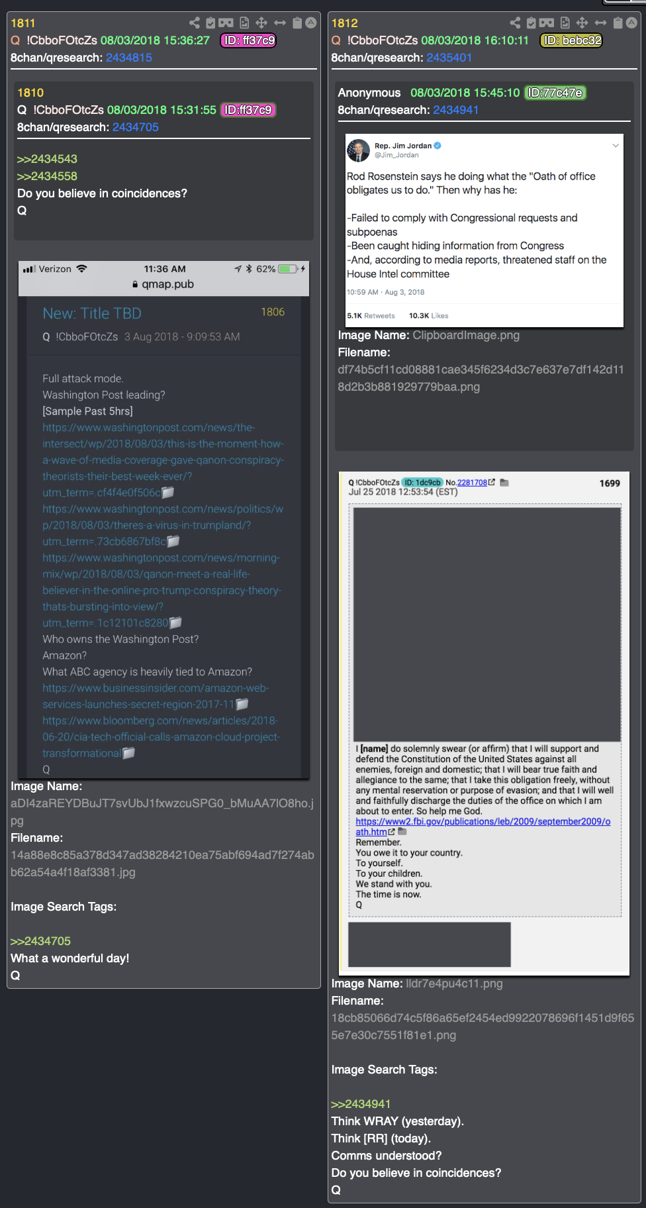Open 8chan post link 2434815
Viewport: 646px width, 1208px height.
tap(129, 58)
